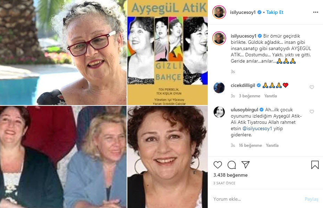This screenshot has height=208, width=323.
Task: Open the three-dot more options menu
Action: [316, 12]
